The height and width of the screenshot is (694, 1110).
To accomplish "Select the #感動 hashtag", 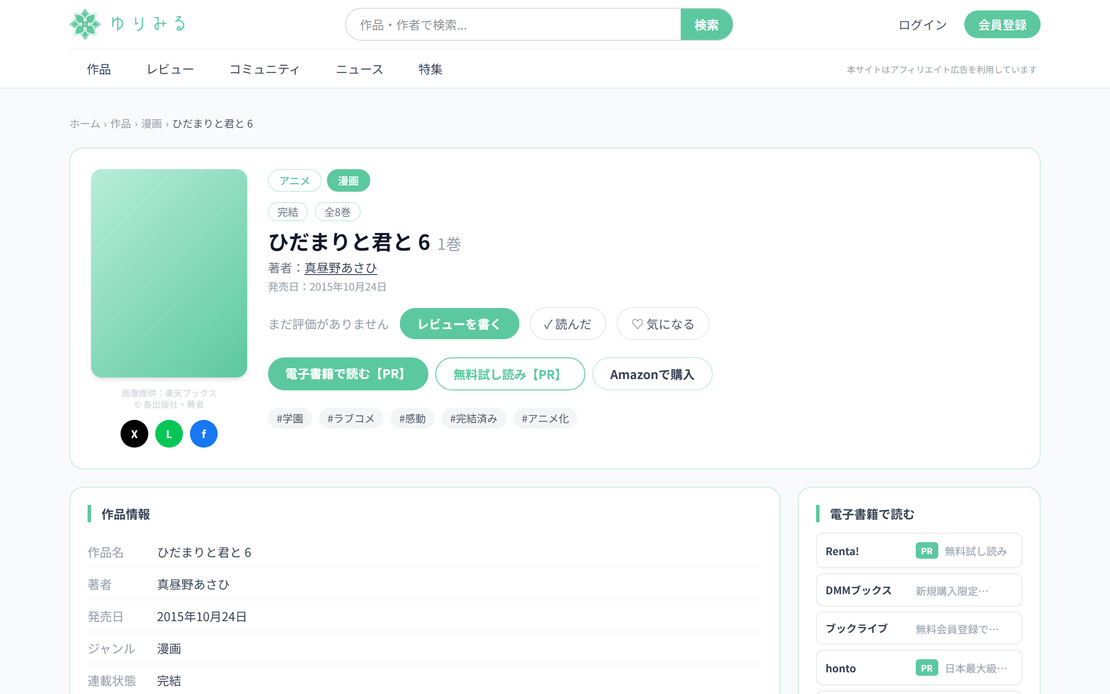I will pyautogui.click(x=412, y=418).
